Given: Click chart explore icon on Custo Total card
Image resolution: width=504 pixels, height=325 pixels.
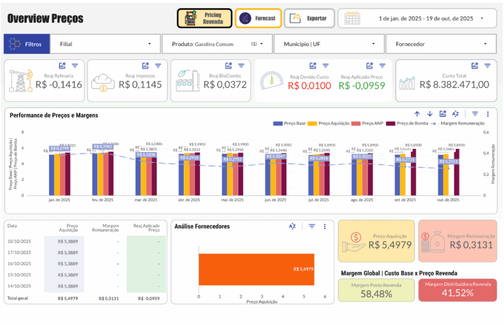Looking at the screenshot, I should tap(474, 65).
